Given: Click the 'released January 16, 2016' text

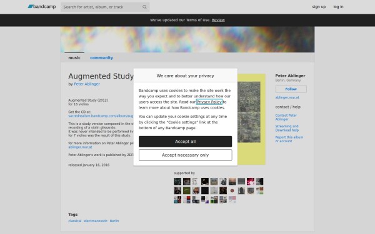Looking at the screenshot, I should tap(89, 165).
